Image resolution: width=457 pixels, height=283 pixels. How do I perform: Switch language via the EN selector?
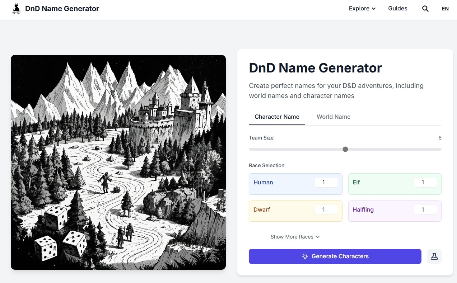click(x=445, y=8)
